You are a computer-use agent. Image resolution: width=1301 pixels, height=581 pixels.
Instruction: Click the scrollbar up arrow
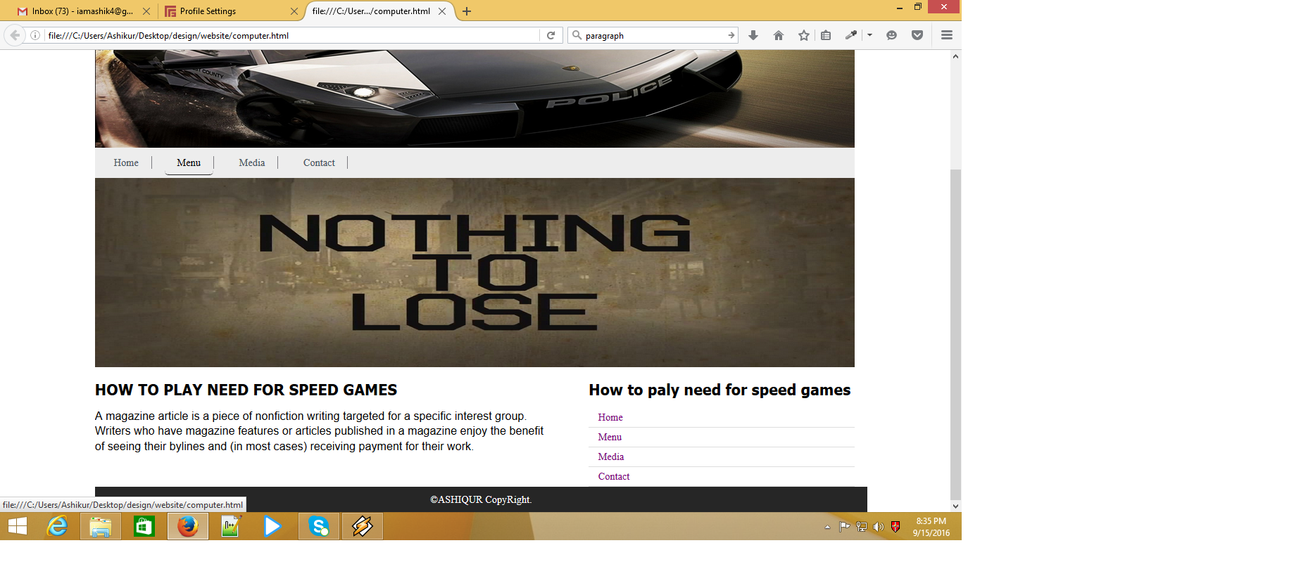pyautogui.click(x=955, y=56)
